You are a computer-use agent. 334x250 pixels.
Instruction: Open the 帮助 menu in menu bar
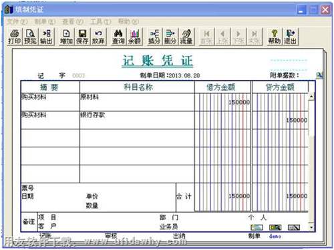128,21
